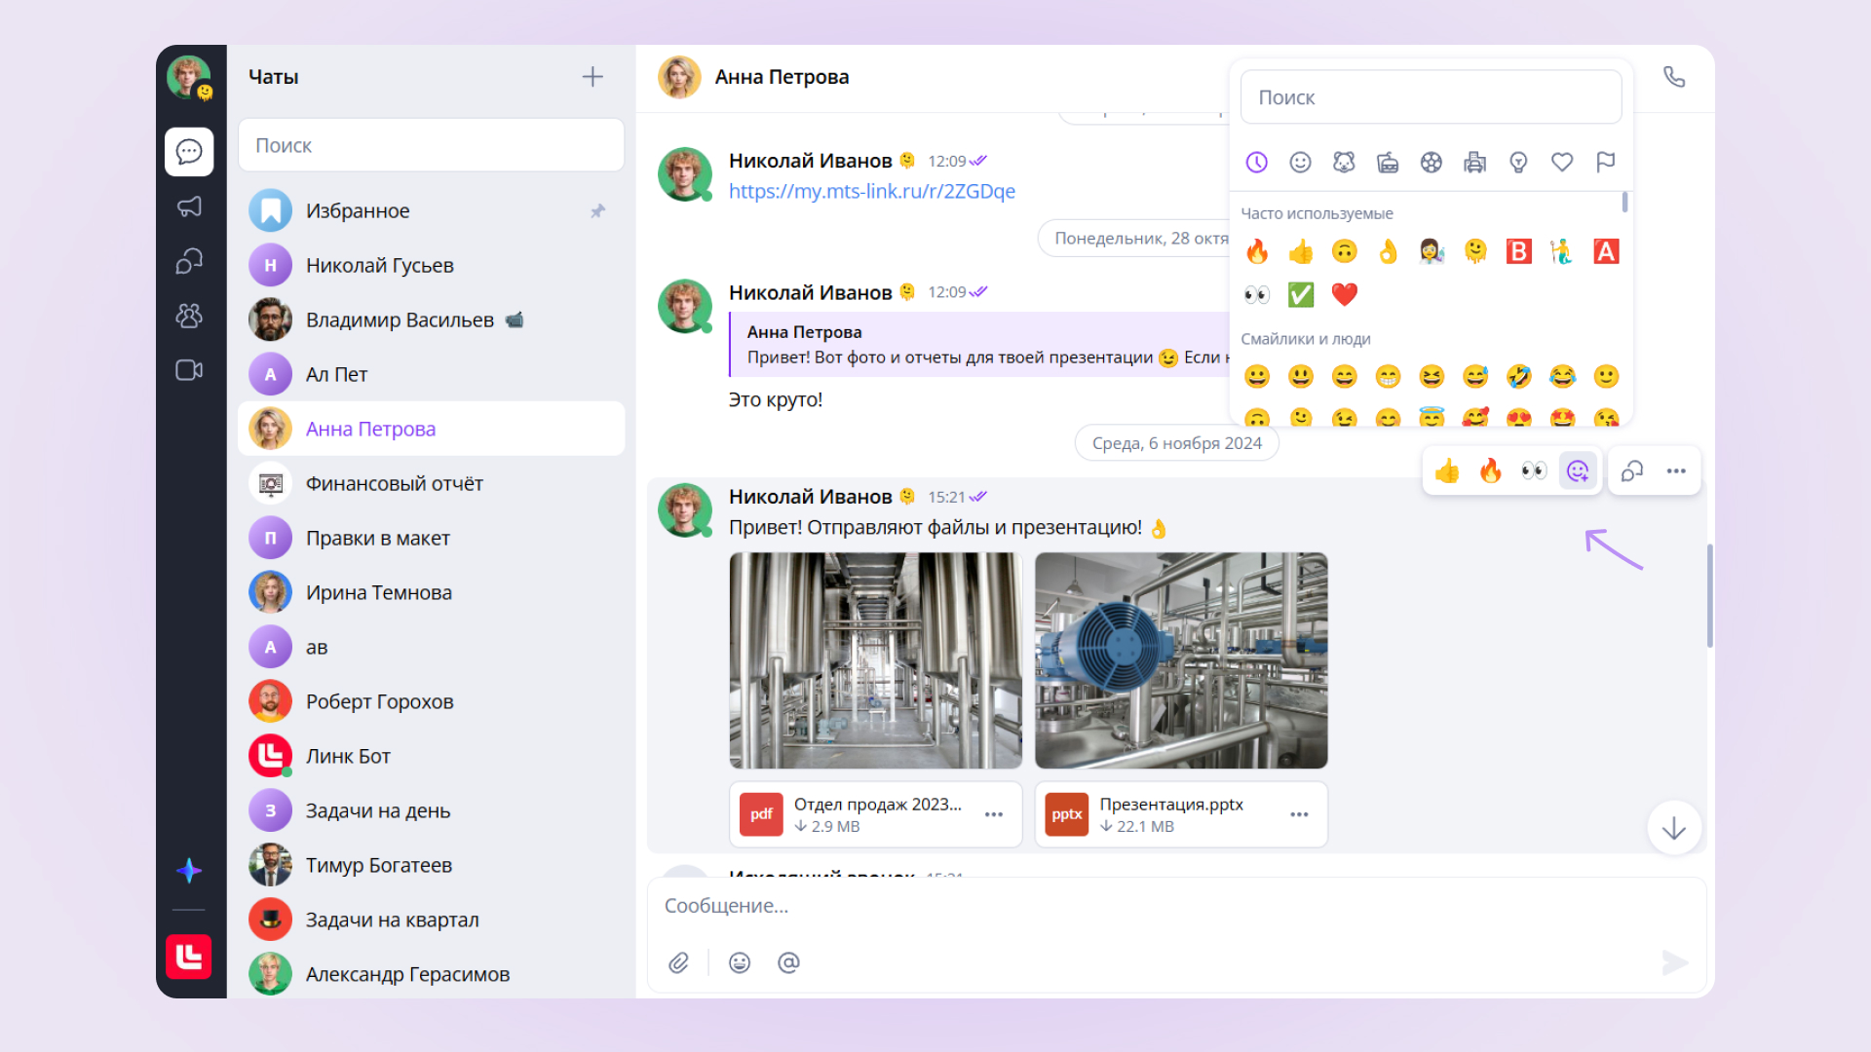Screen dimensions: 1871x1052
Task: Select the animals emoji category tab
Action: click(1344, 163)
